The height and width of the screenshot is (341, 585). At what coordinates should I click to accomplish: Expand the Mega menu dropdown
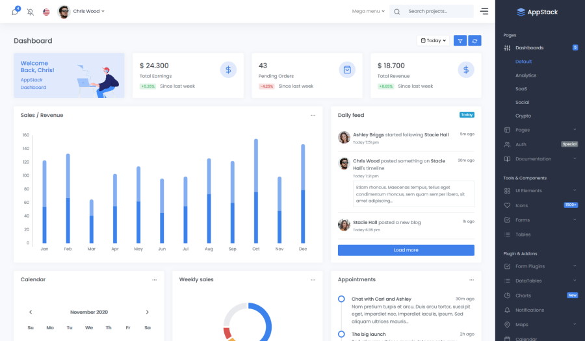click(x=368, y=12)
